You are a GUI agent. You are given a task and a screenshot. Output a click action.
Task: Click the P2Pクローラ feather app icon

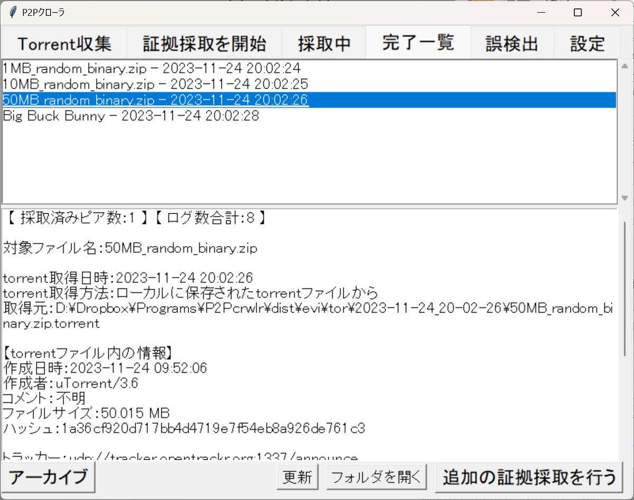pyautogui.click(x=12, y=13)
